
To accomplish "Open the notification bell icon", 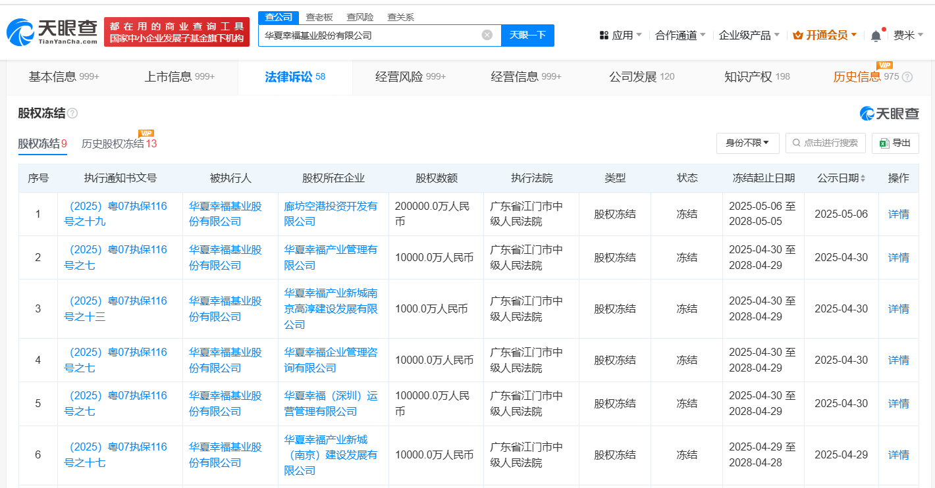I will point(875,36).
